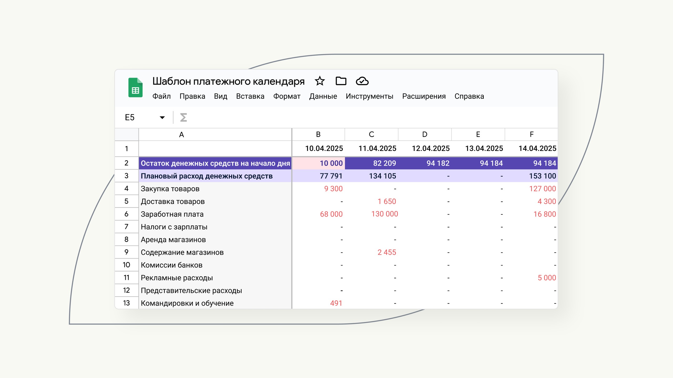The image size is (673, 378).
Task: Select column C header
Action: [371, 134]
